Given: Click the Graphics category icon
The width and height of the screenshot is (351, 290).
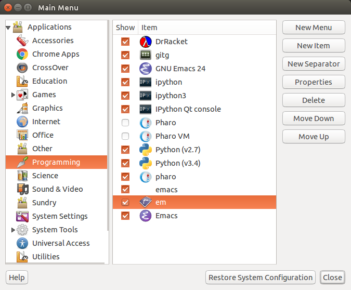Looking at the screenshot, I should coord(22,108).
